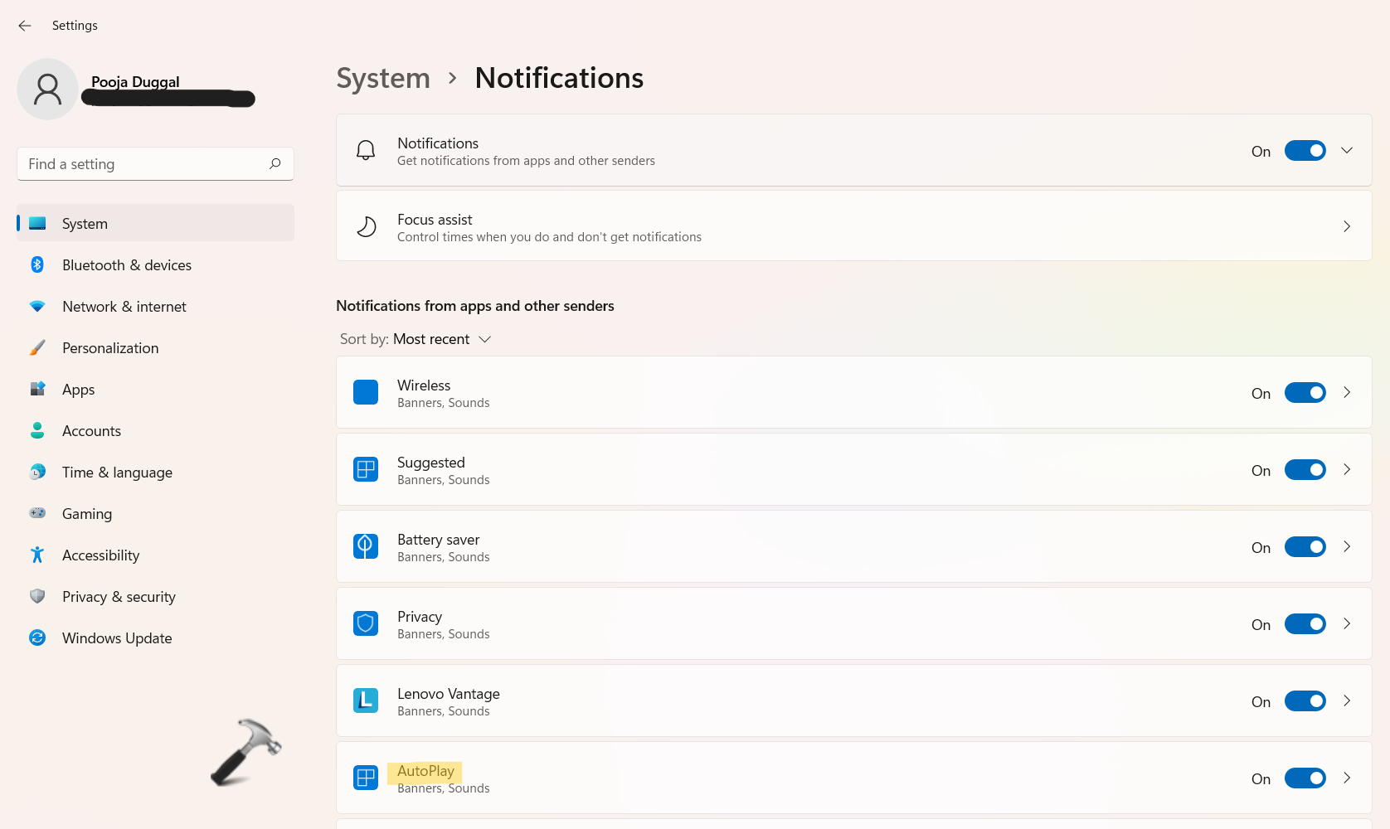Open Bluetooth & devices in sidebar
The height and width of the screenshot is (829, 1390).
click(x=126, y=265)
